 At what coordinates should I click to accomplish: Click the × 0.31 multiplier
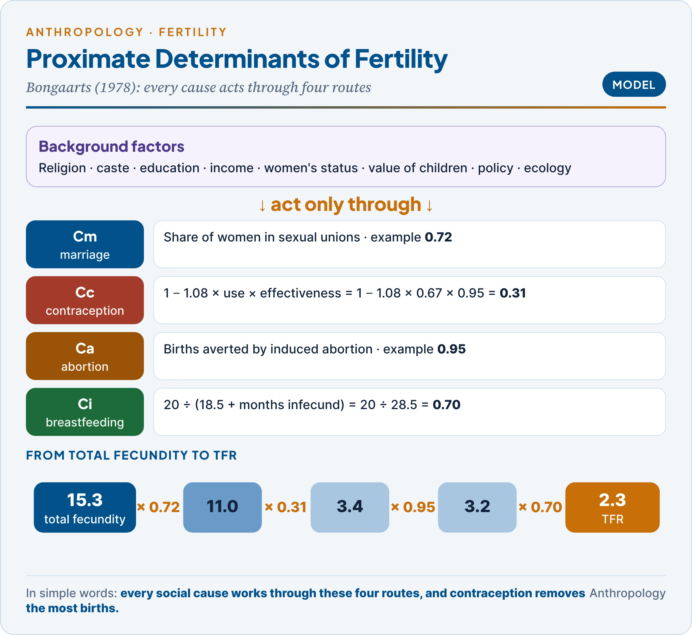pos(286,507)
